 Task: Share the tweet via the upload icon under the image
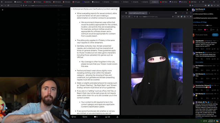[117, 117]
